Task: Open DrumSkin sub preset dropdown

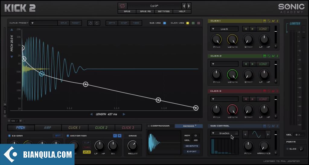Action: tap(224, 133)
